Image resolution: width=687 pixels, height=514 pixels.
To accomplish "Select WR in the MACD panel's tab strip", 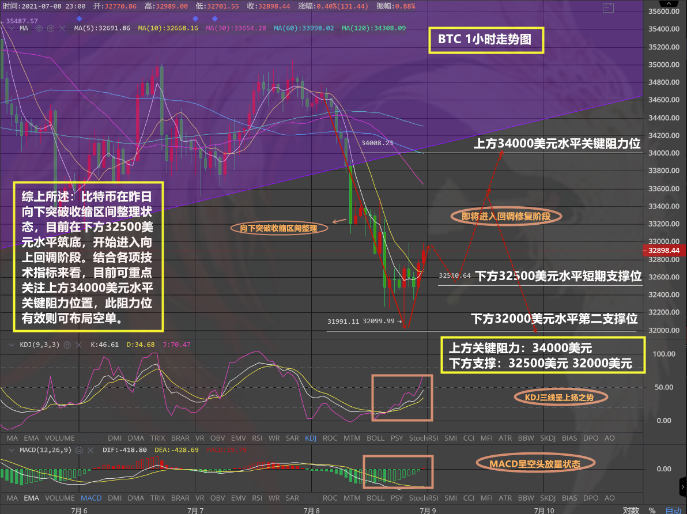I will [274, 498].
